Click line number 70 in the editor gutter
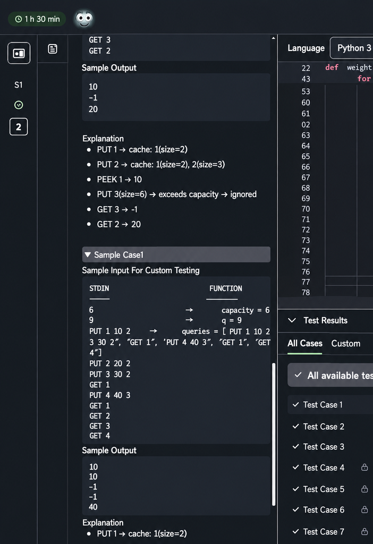 click(306, 209)
